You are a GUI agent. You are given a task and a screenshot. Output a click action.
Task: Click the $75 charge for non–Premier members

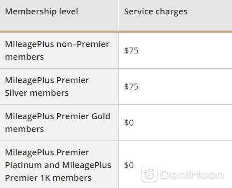tap(131, 51)
